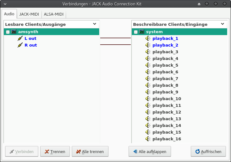Click speaker icon of playback_4
This screenshot has width=231, height=162.
148,58
